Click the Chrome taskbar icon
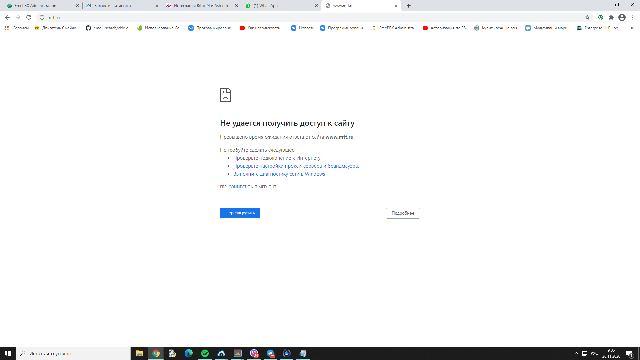This screenshot has height=360, width=640. (x=156, y=353)
